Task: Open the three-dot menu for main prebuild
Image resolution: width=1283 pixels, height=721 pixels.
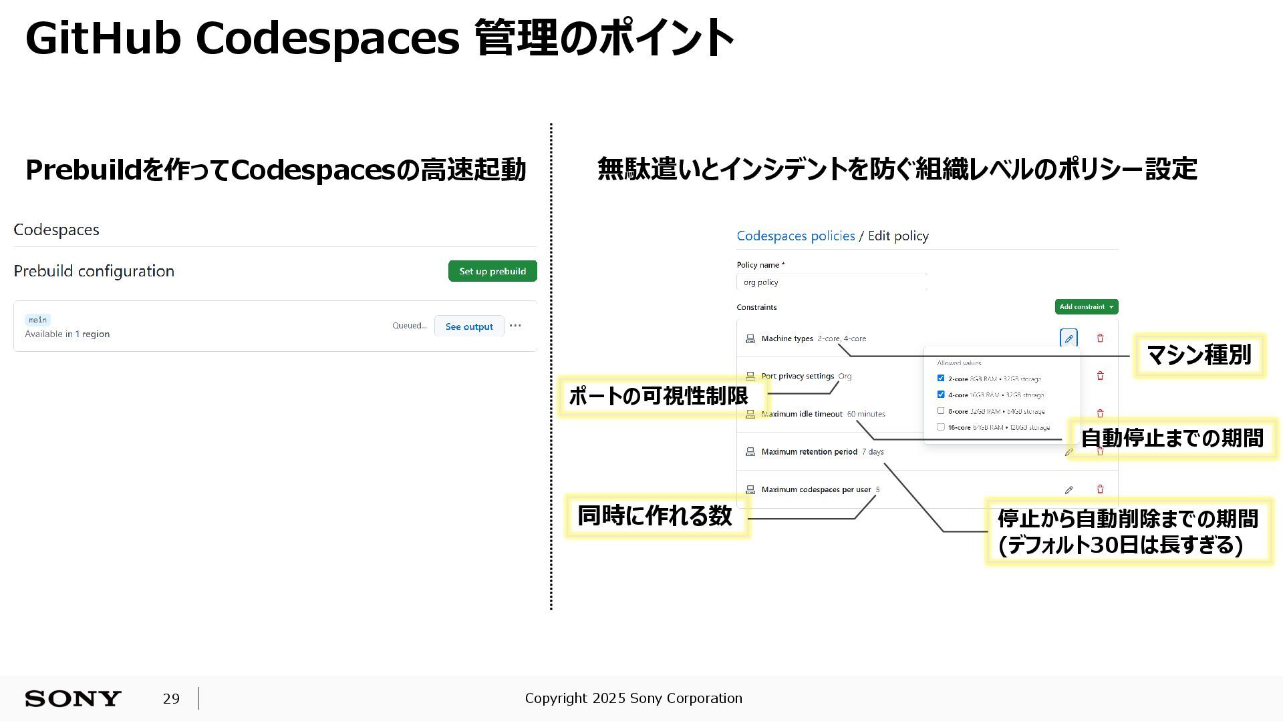Action: [x=515, y=326]
